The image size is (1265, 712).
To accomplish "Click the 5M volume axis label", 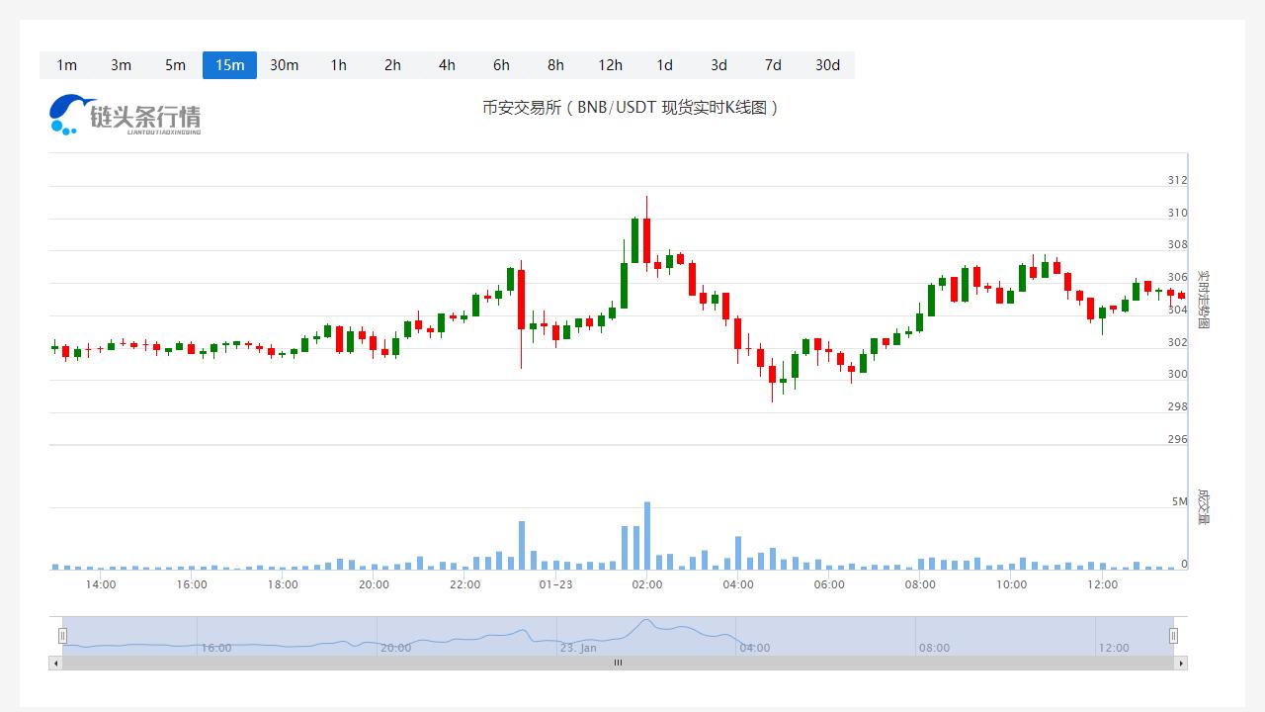I will coord(1180,501).
